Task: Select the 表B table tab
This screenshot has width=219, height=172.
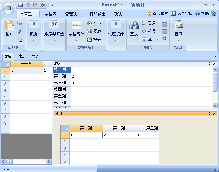Action: click(21, 56)
